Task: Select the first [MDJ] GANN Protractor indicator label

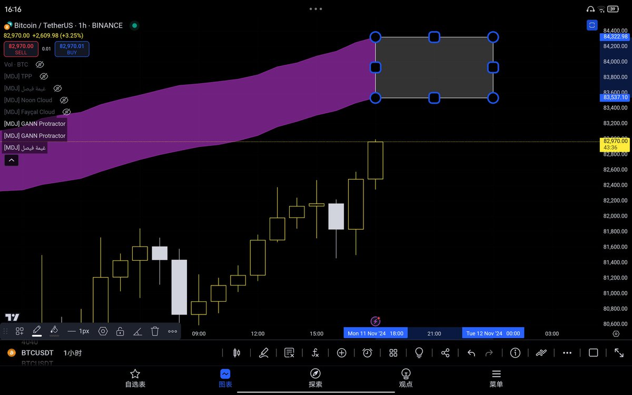Action: 35,124
